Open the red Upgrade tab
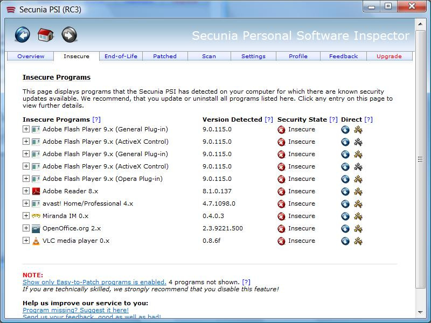Screen dimensions: 431x323 [389, 56]
